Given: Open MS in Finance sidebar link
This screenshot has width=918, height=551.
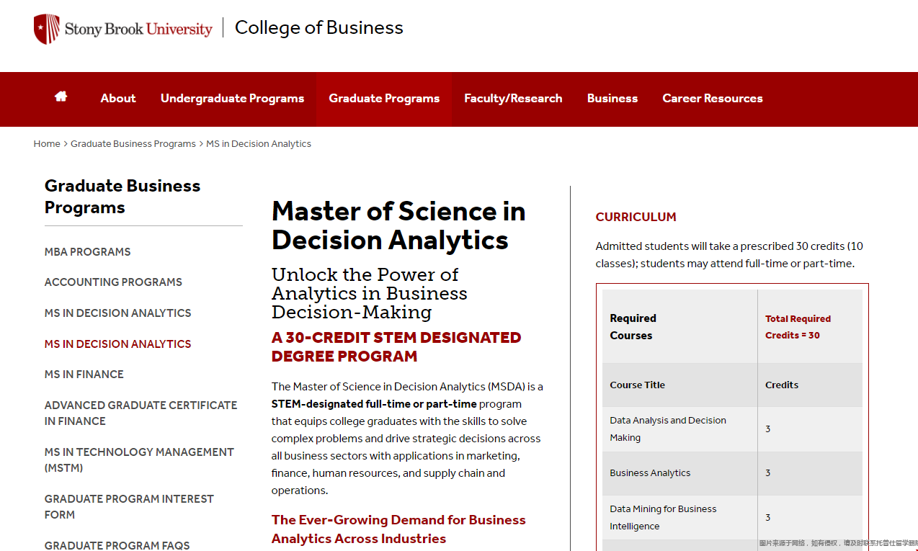Looking at the screenshot, I should point(84,375).
